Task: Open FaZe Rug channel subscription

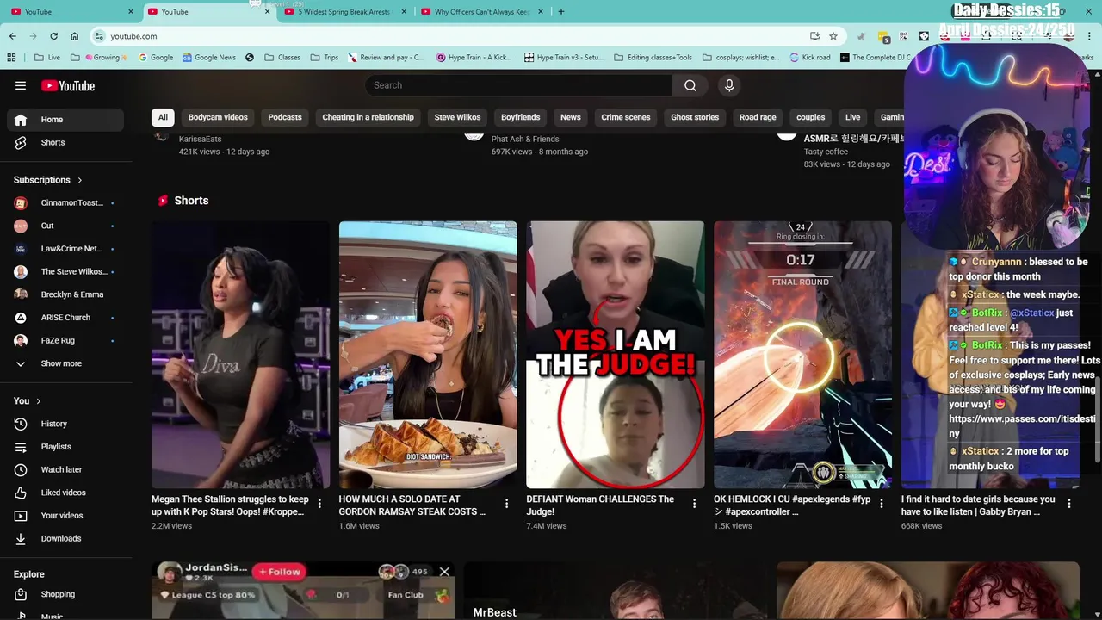Action: pyautogui.click(x=65, y=340)
